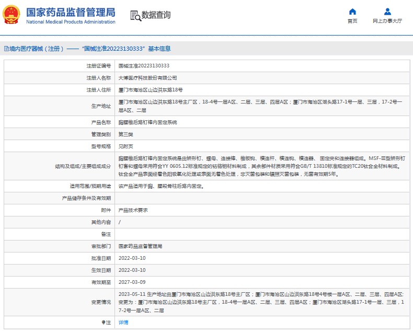Click the 其他内容 row label
Image resolution: width=413 pixels, height=333 pixels.
coord(101,222)
